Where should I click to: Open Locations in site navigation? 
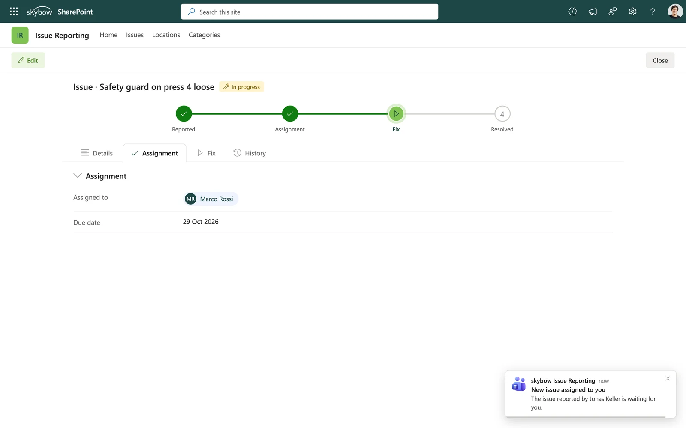[166, 35]
